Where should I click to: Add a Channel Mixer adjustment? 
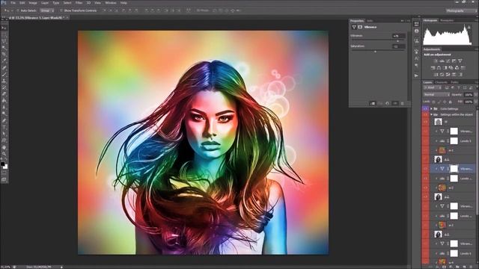pos(457,68)
